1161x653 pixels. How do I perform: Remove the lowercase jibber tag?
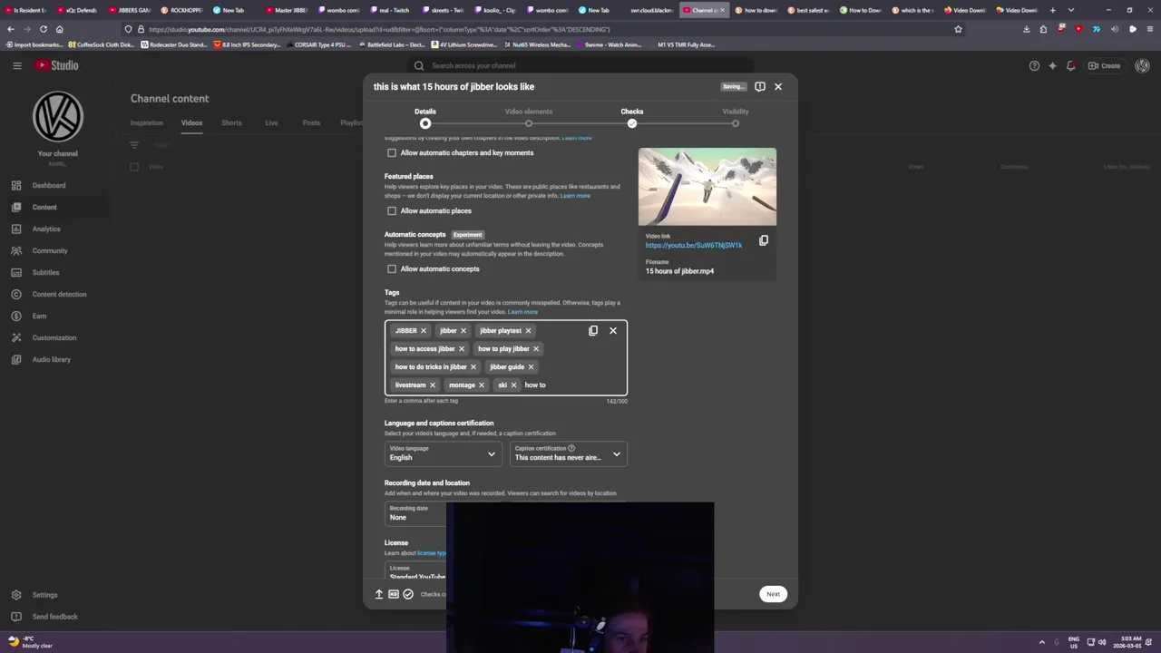point(463,331)
